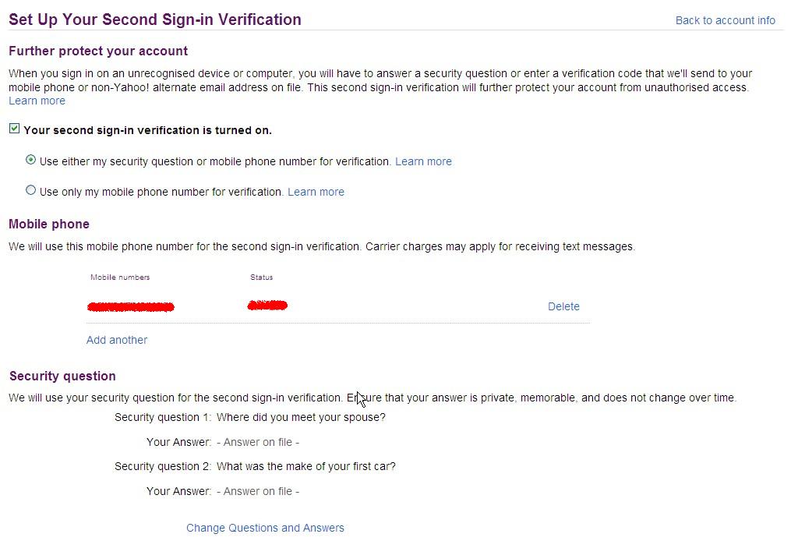Click the Mobile phone section heading
The height and width of the screenshot is (541, 791).
coord(49,224)
